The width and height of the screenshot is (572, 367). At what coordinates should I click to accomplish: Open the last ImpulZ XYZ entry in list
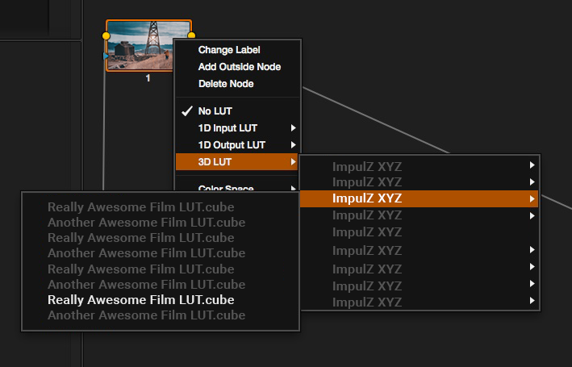coord(366,302)
